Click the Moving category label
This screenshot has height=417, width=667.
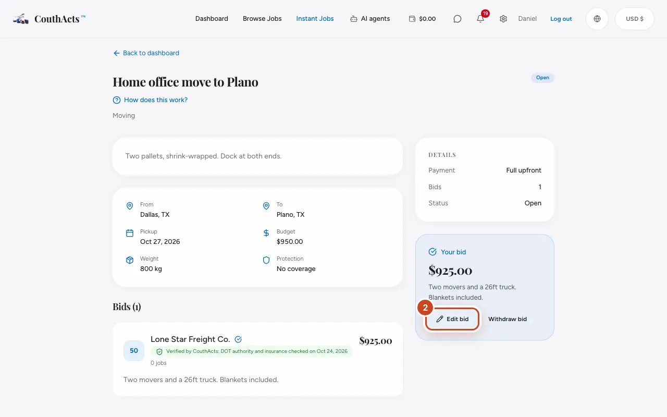123,116
